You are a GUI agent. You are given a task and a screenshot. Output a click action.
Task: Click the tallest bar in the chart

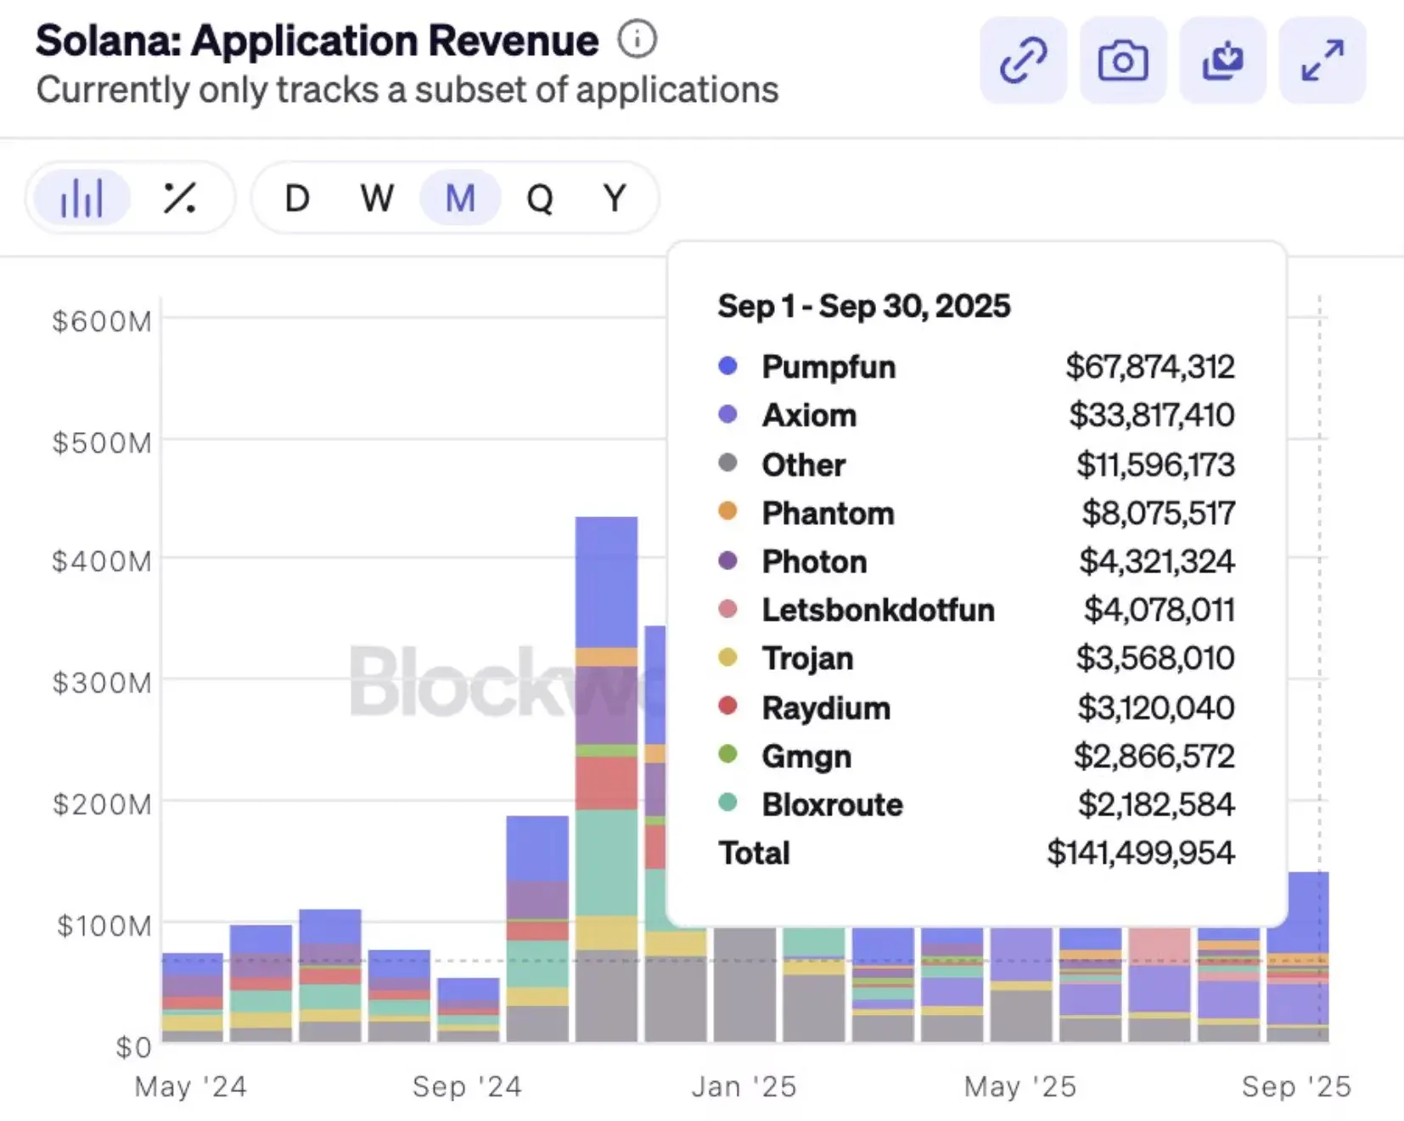pos(606,764)
